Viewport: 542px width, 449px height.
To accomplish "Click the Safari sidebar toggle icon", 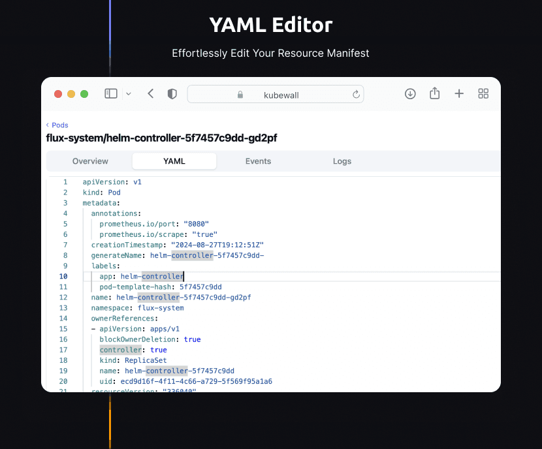I will point(111,94).
